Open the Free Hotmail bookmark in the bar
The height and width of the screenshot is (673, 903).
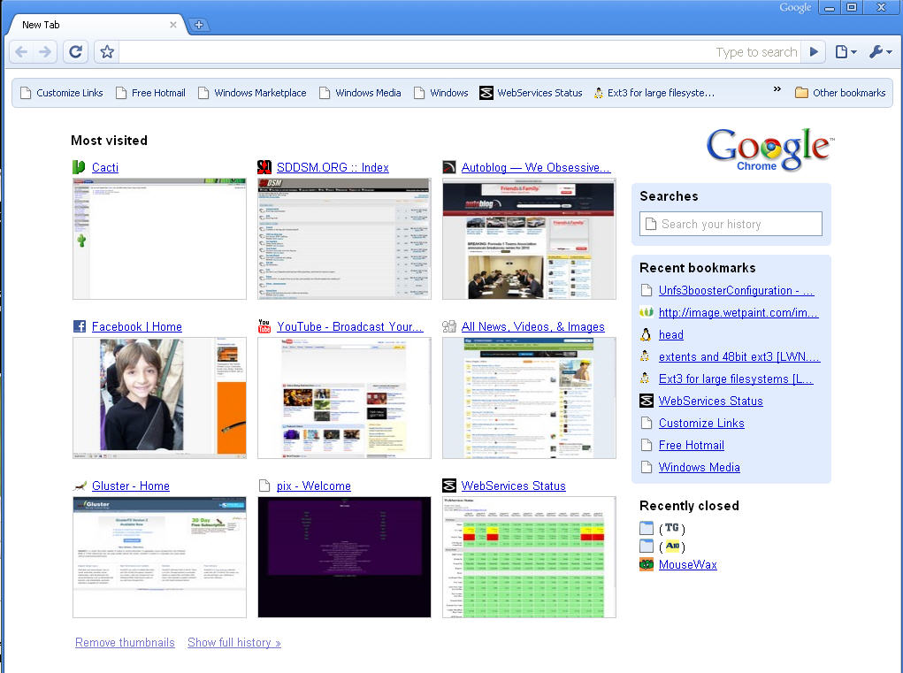150,93
